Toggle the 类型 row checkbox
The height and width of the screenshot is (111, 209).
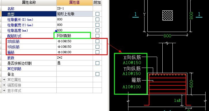(97, 14)
